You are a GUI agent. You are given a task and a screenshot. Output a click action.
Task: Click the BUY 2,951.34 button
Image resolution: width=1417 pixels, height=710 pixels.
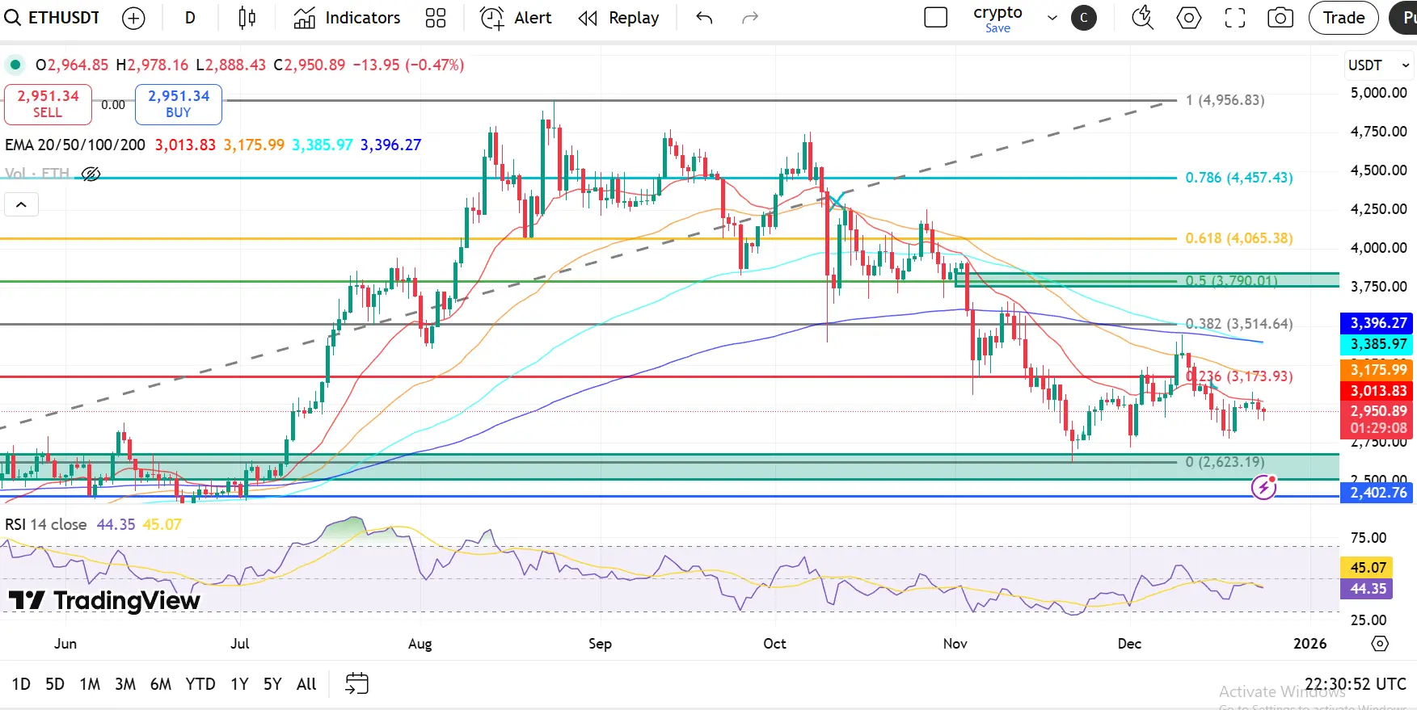179,104
